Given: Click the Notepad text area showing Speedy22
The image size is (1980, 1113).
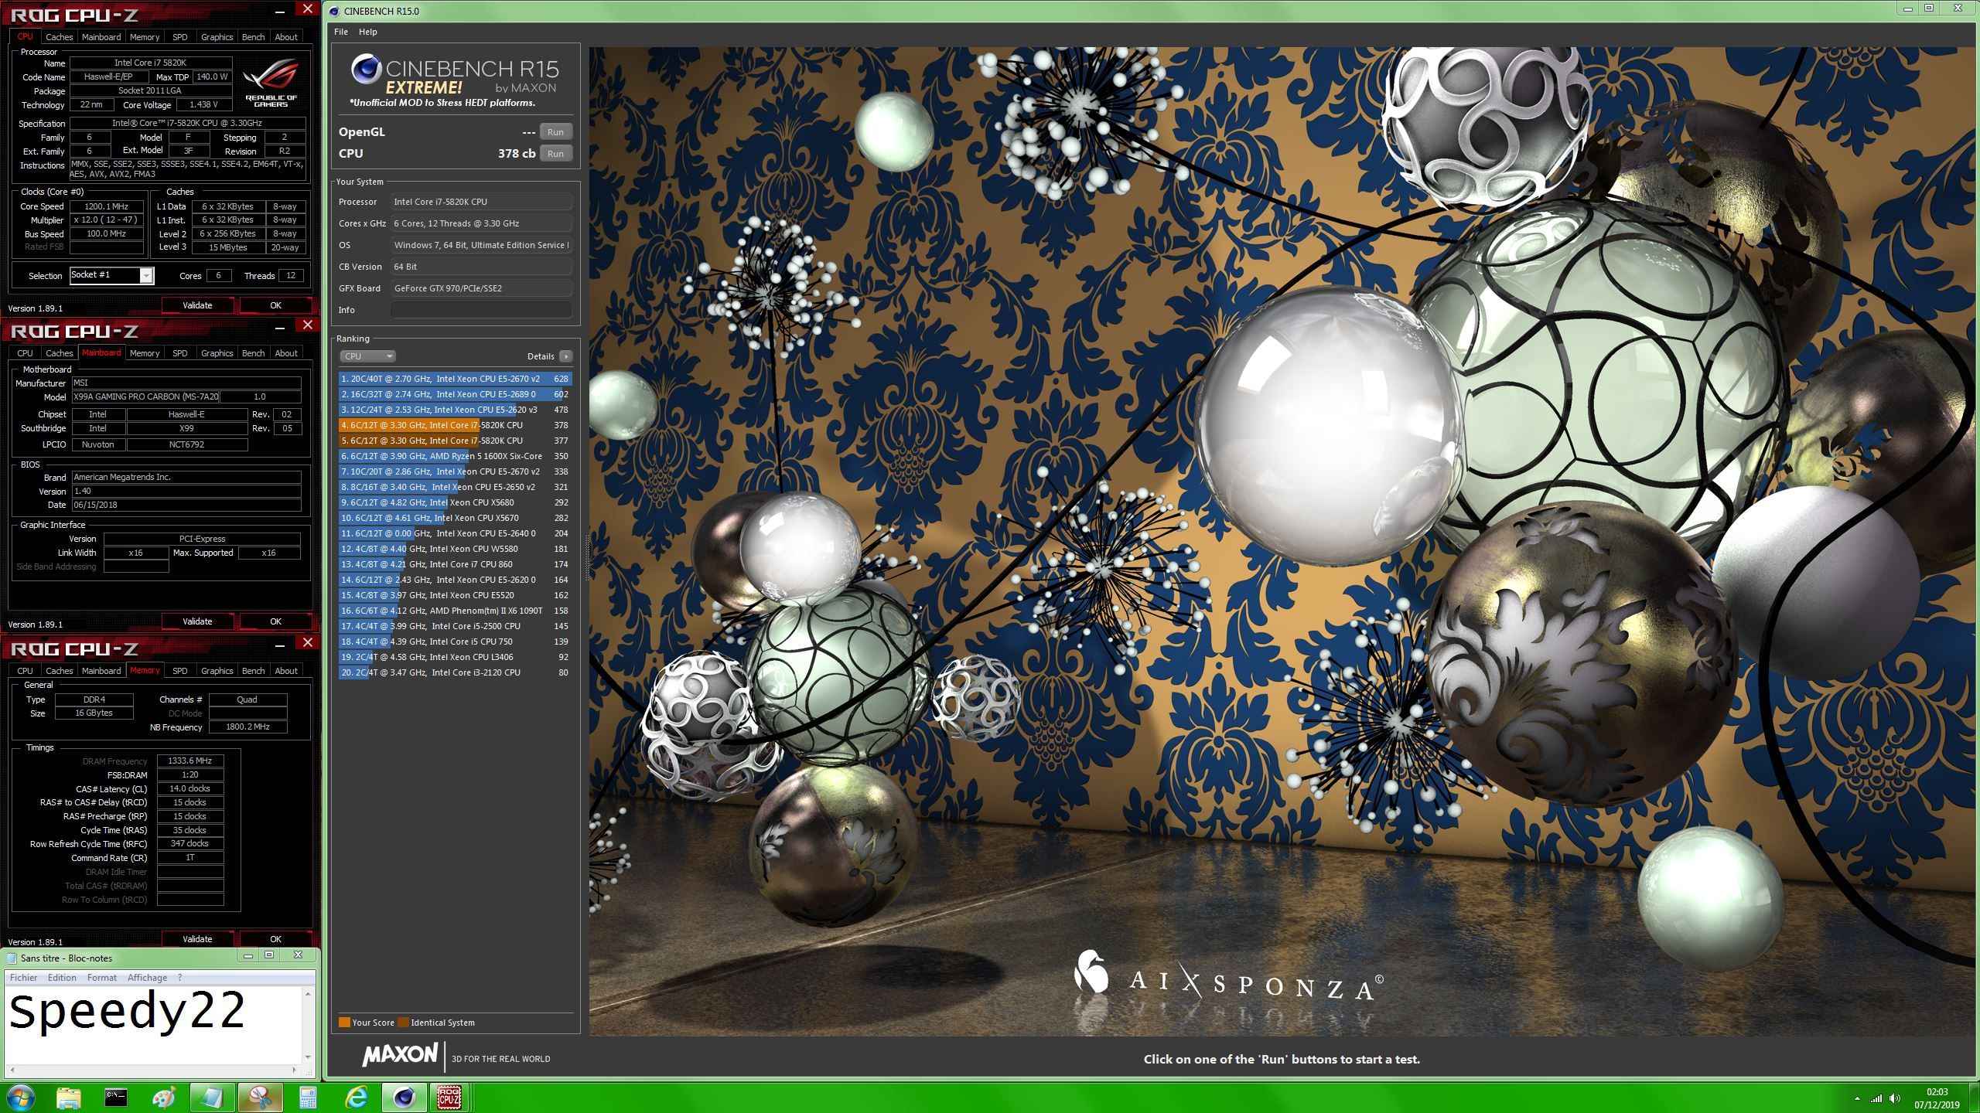Looking at the screenshot, I should 153,1025.
